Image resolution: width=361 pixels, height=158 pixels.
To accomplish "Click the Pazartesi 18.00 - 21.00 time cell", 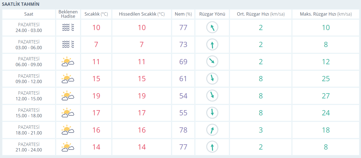I will point(29,130).
